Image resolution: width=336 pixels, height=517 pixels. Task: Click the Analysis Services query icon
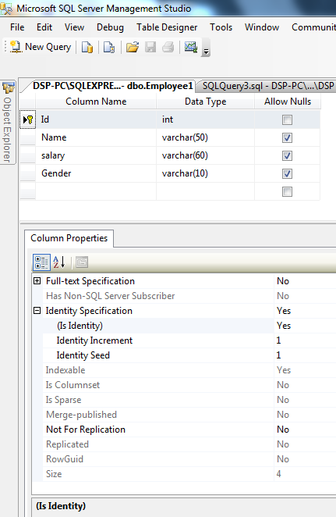109,48
